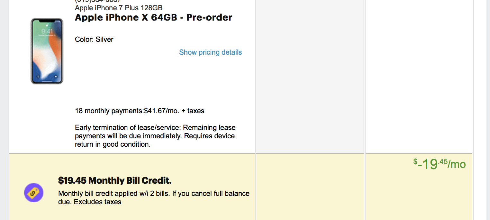Click the green -19.45/mo credit amount
The image size is (490, 220).
[439, 164]
